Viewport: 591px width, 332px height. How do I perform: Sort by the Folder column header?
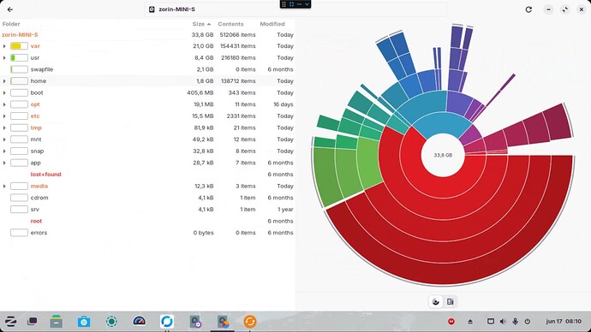11,24
